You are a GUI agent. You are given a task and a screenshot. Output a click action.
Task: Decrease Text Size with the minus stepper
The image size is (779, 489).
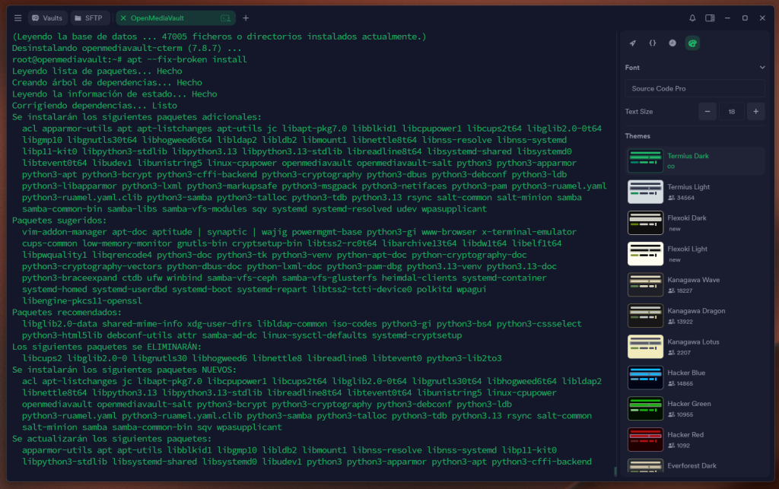[707, 110]
